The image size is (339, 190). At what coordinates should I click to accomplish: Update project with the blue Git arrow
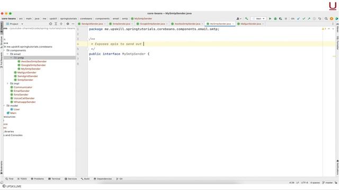[x=299, y=19]
